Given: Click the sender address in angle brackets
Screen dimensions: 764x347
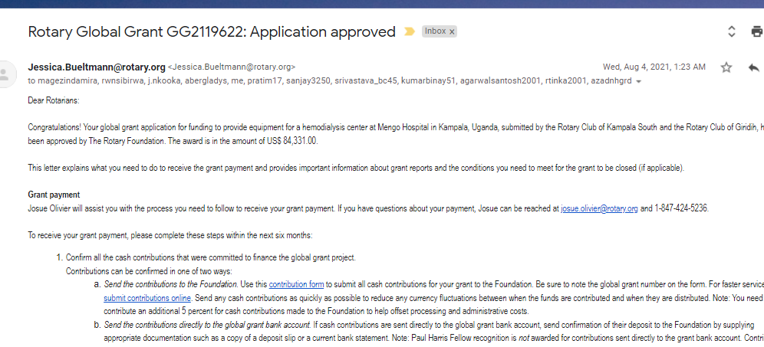Looking at the screenshot, I should tap(232, 67).
